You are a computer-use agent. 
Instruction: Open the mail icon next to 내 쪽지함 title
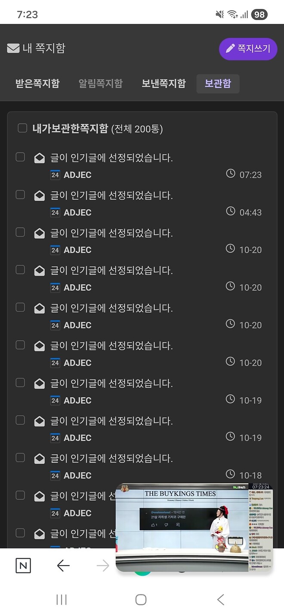13,49
